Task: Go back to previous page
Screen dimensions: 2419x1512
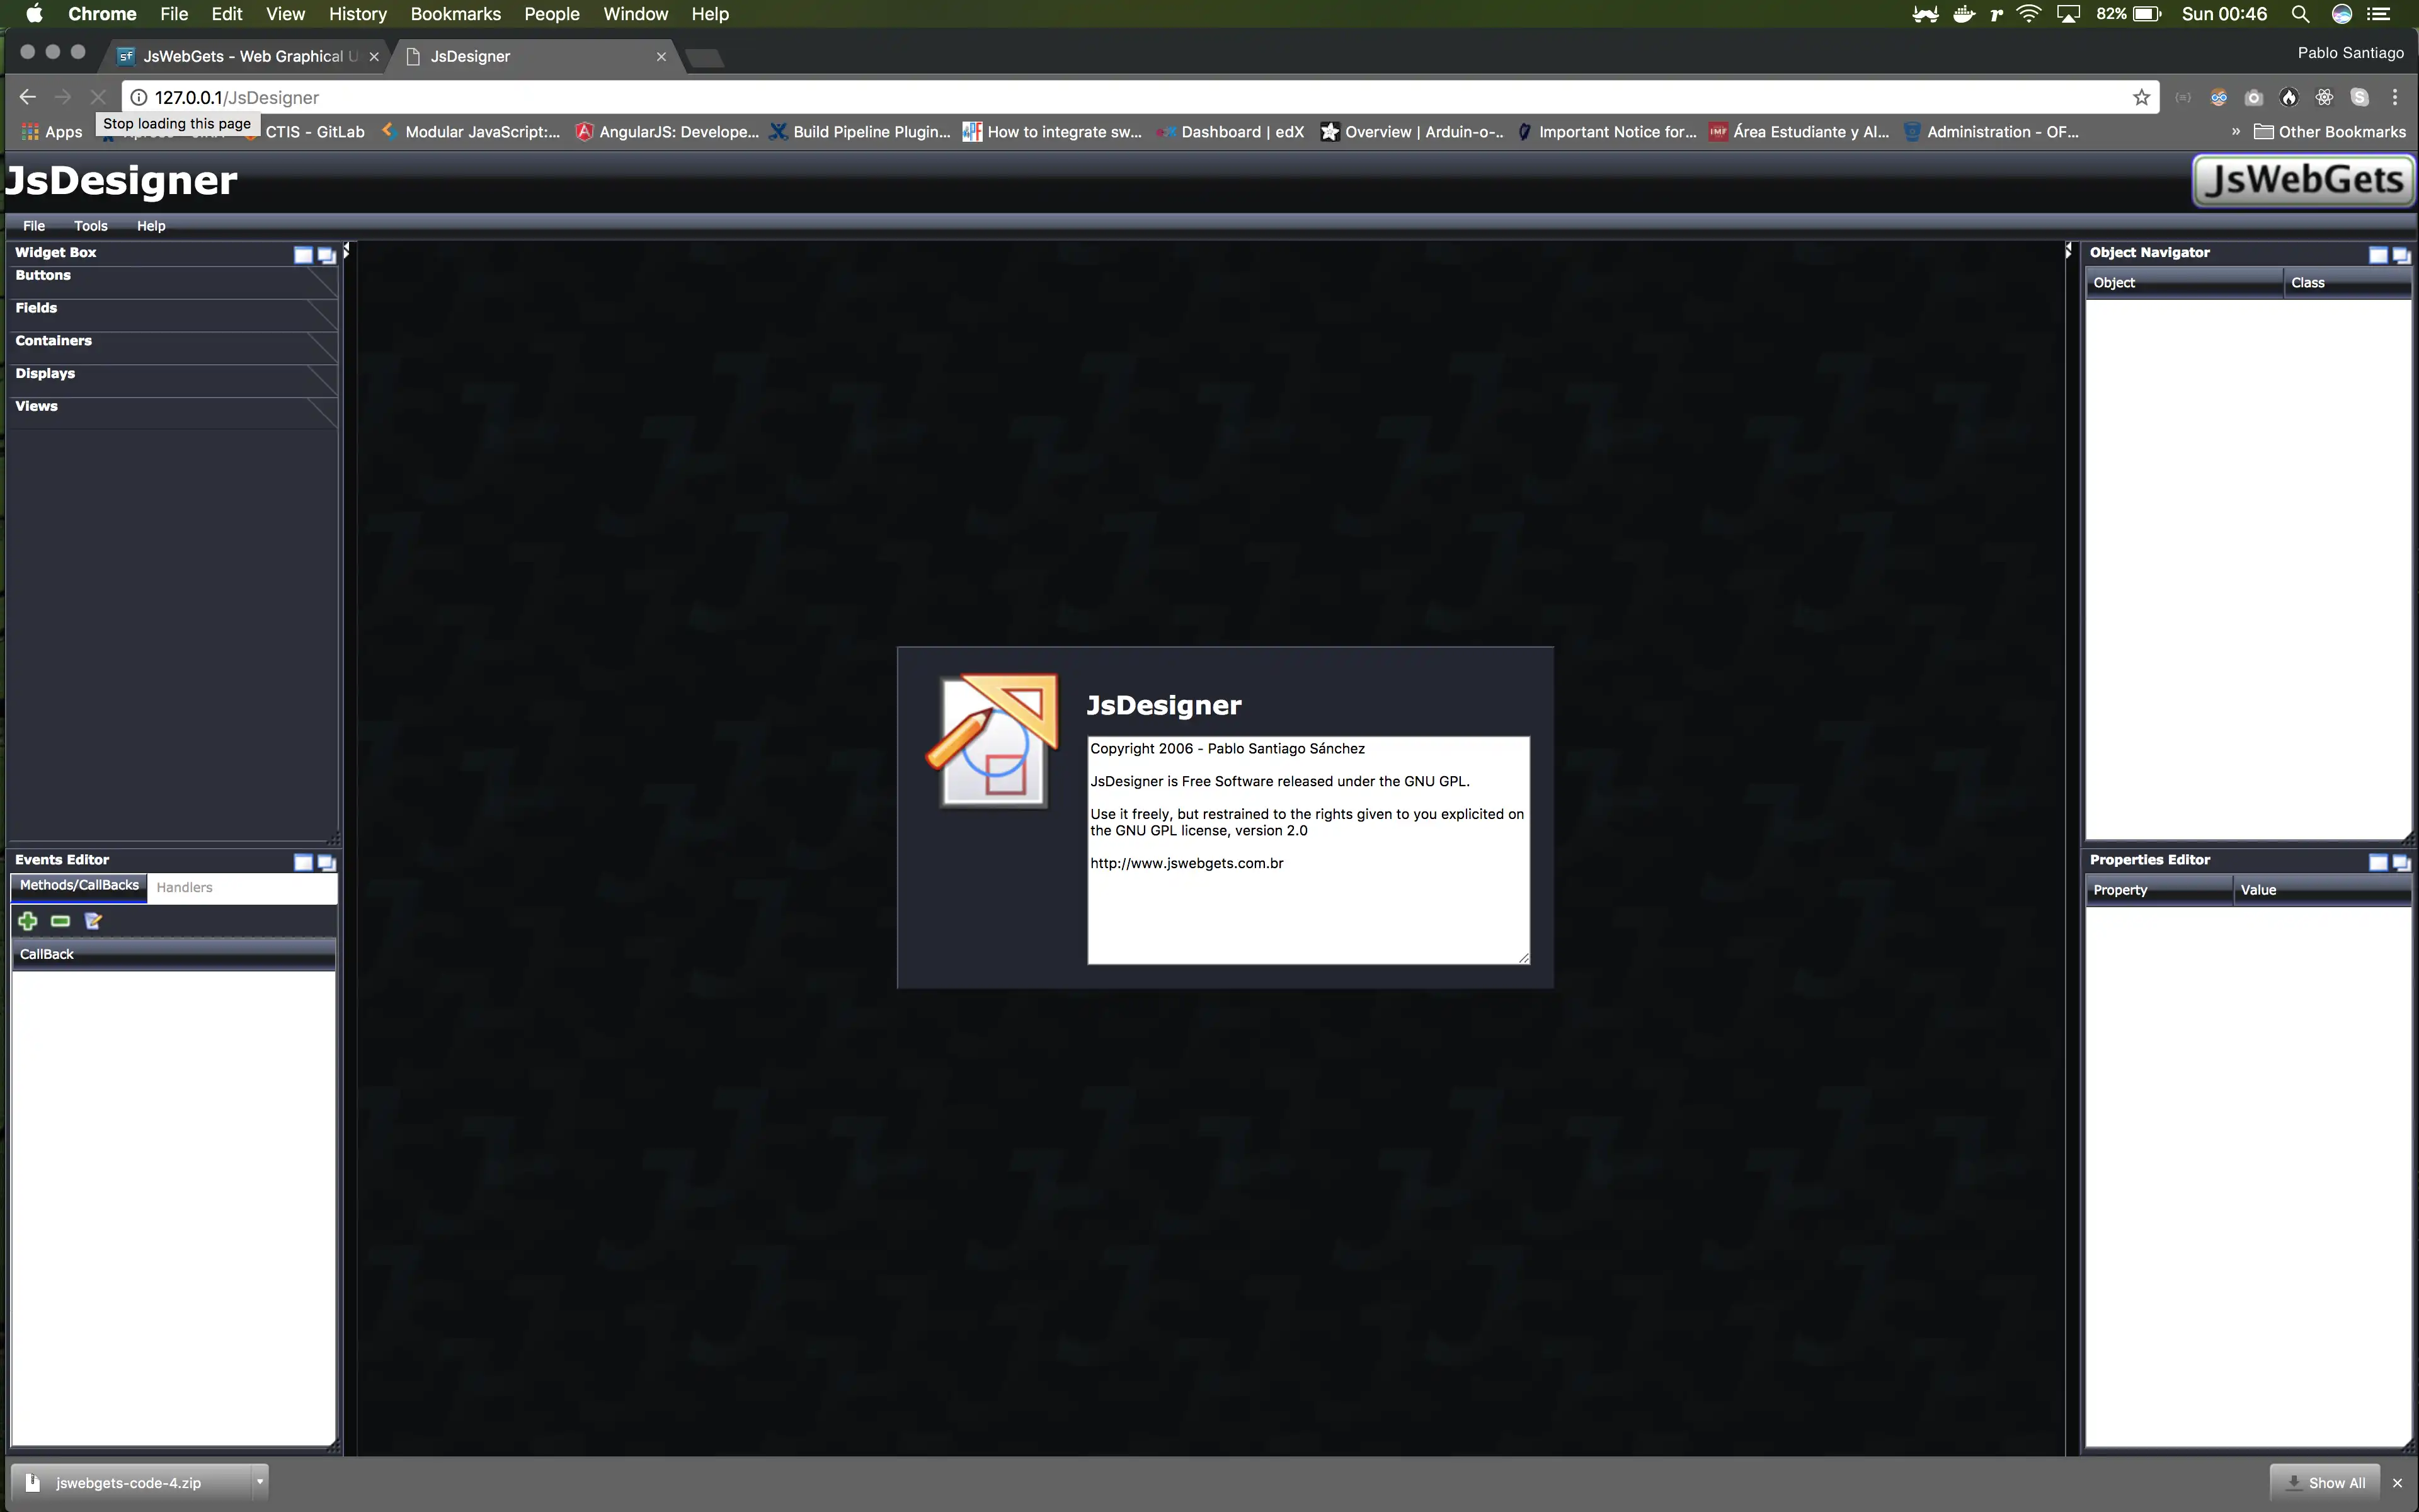Action: click(x=28, y=97)
